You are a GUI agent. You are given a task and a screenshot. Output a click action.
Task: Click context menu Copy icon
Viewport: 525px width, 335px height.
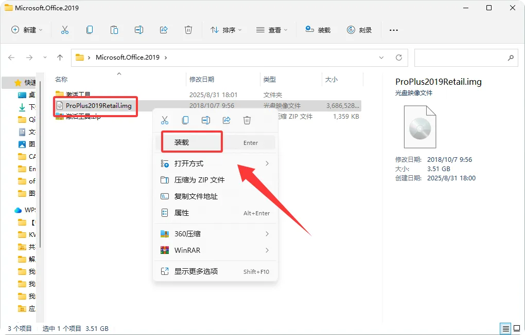pos(185,120)
